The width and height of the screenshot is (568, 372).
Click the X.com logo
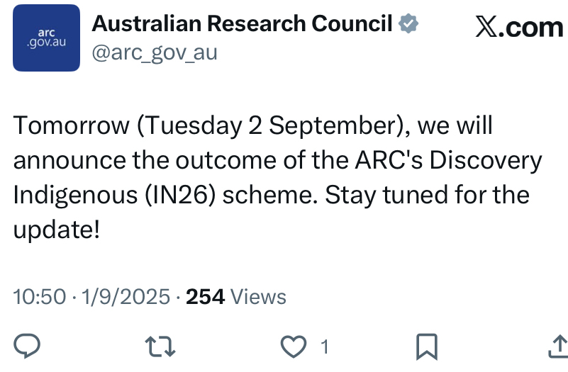click(518, 27)
